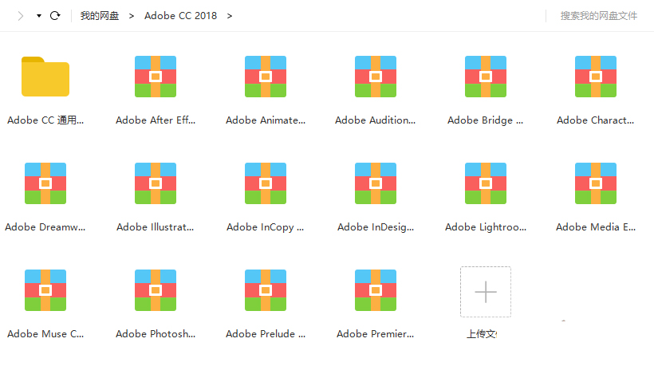654x370 pixels.
Task: Click the forward navigation arrow
Action: click(x=21, y=16)
